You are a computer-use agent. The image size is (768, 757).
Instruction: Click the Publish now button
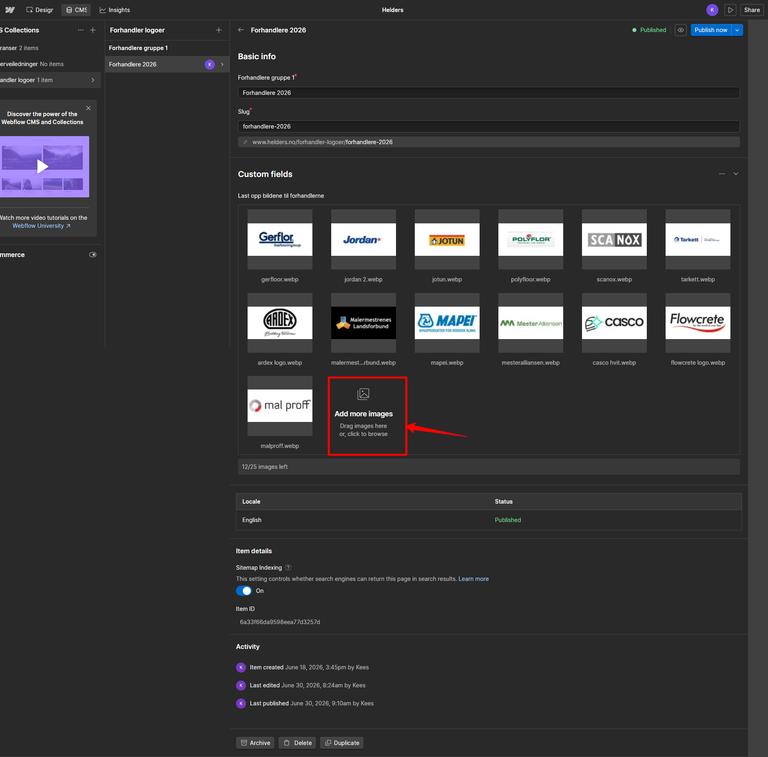click(711, 30)
